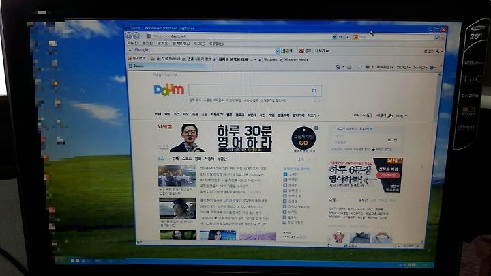Click the 카카오TV service link
This screenshot has width=491, height=276.
[x=217, y=115]
